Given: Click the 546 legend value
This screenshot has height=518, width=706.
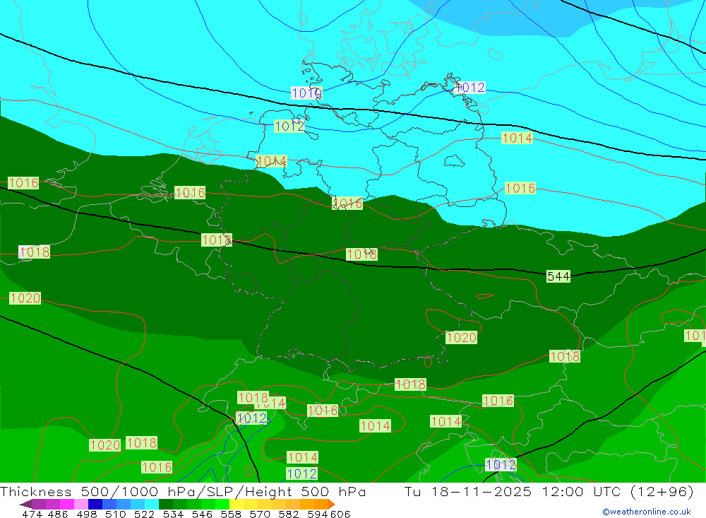Looking at the screenshot, I should click(202, 514).
